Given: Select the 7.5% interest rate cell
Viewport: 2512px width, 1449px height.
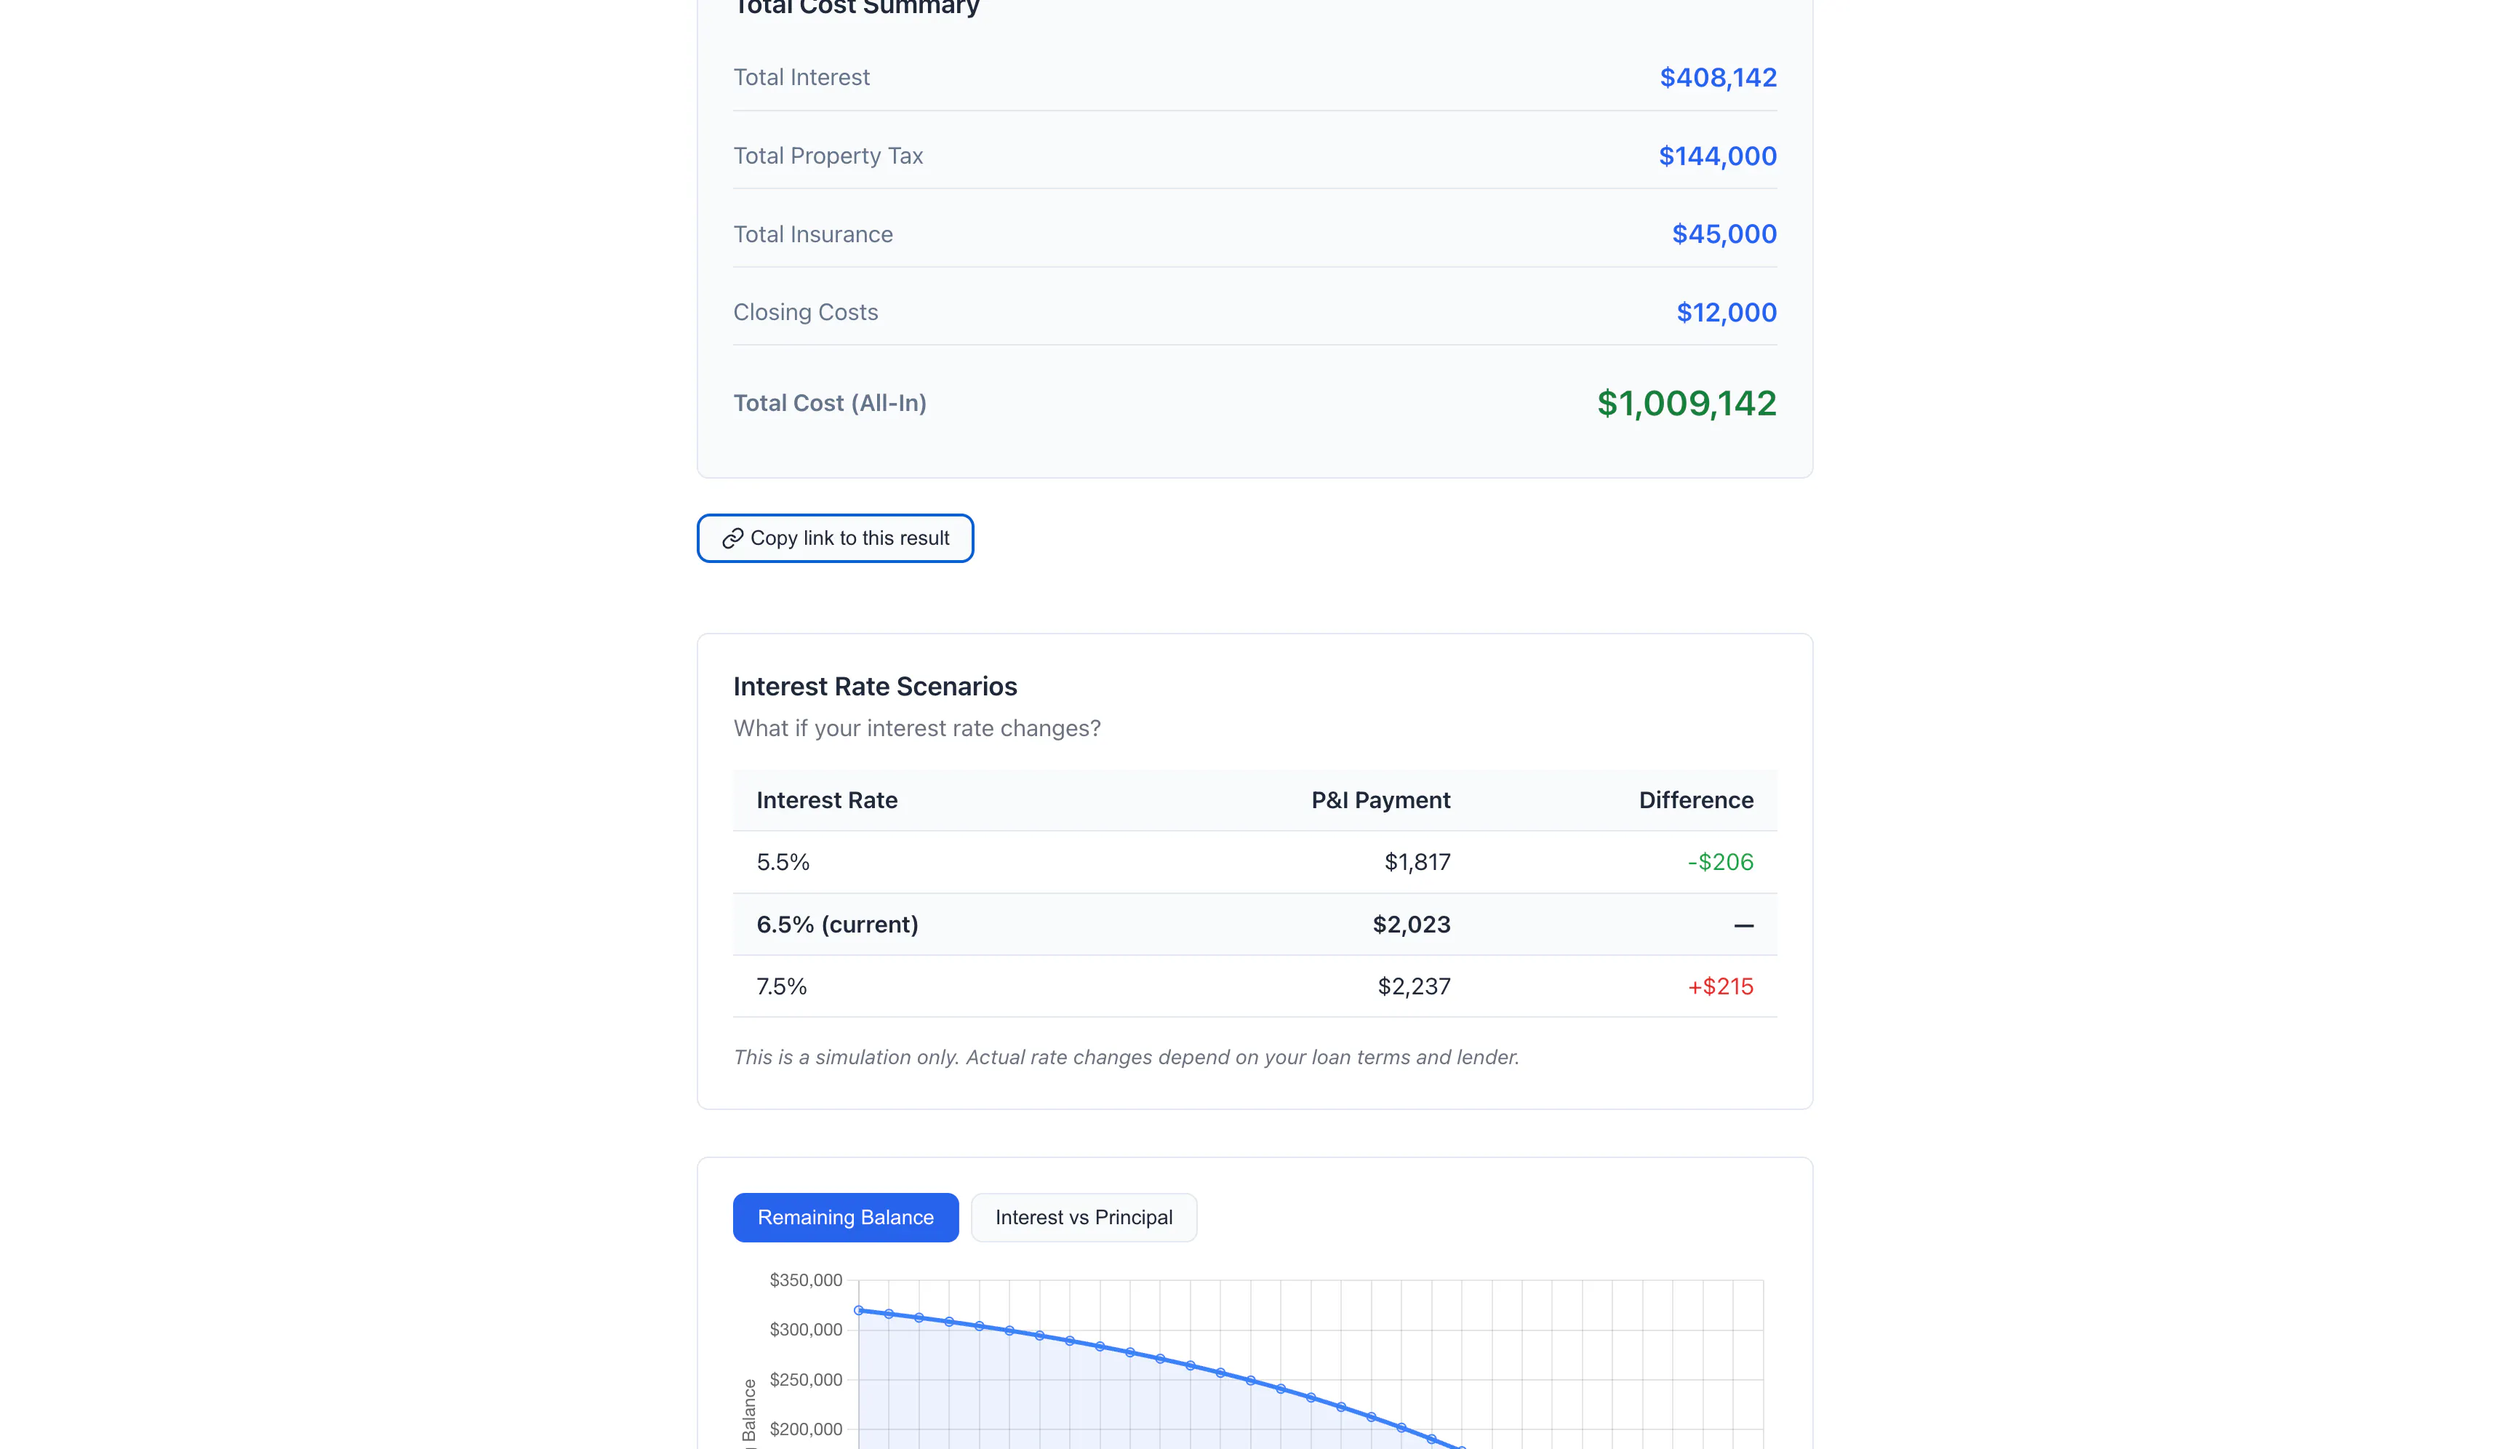Looking at the screenshot, I should [781, 986].
